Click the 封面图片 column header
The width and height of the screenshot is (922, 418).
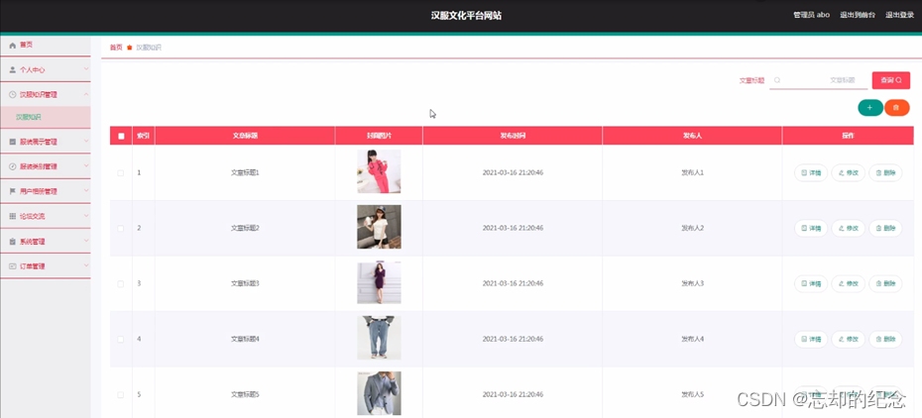coord(379,136)
